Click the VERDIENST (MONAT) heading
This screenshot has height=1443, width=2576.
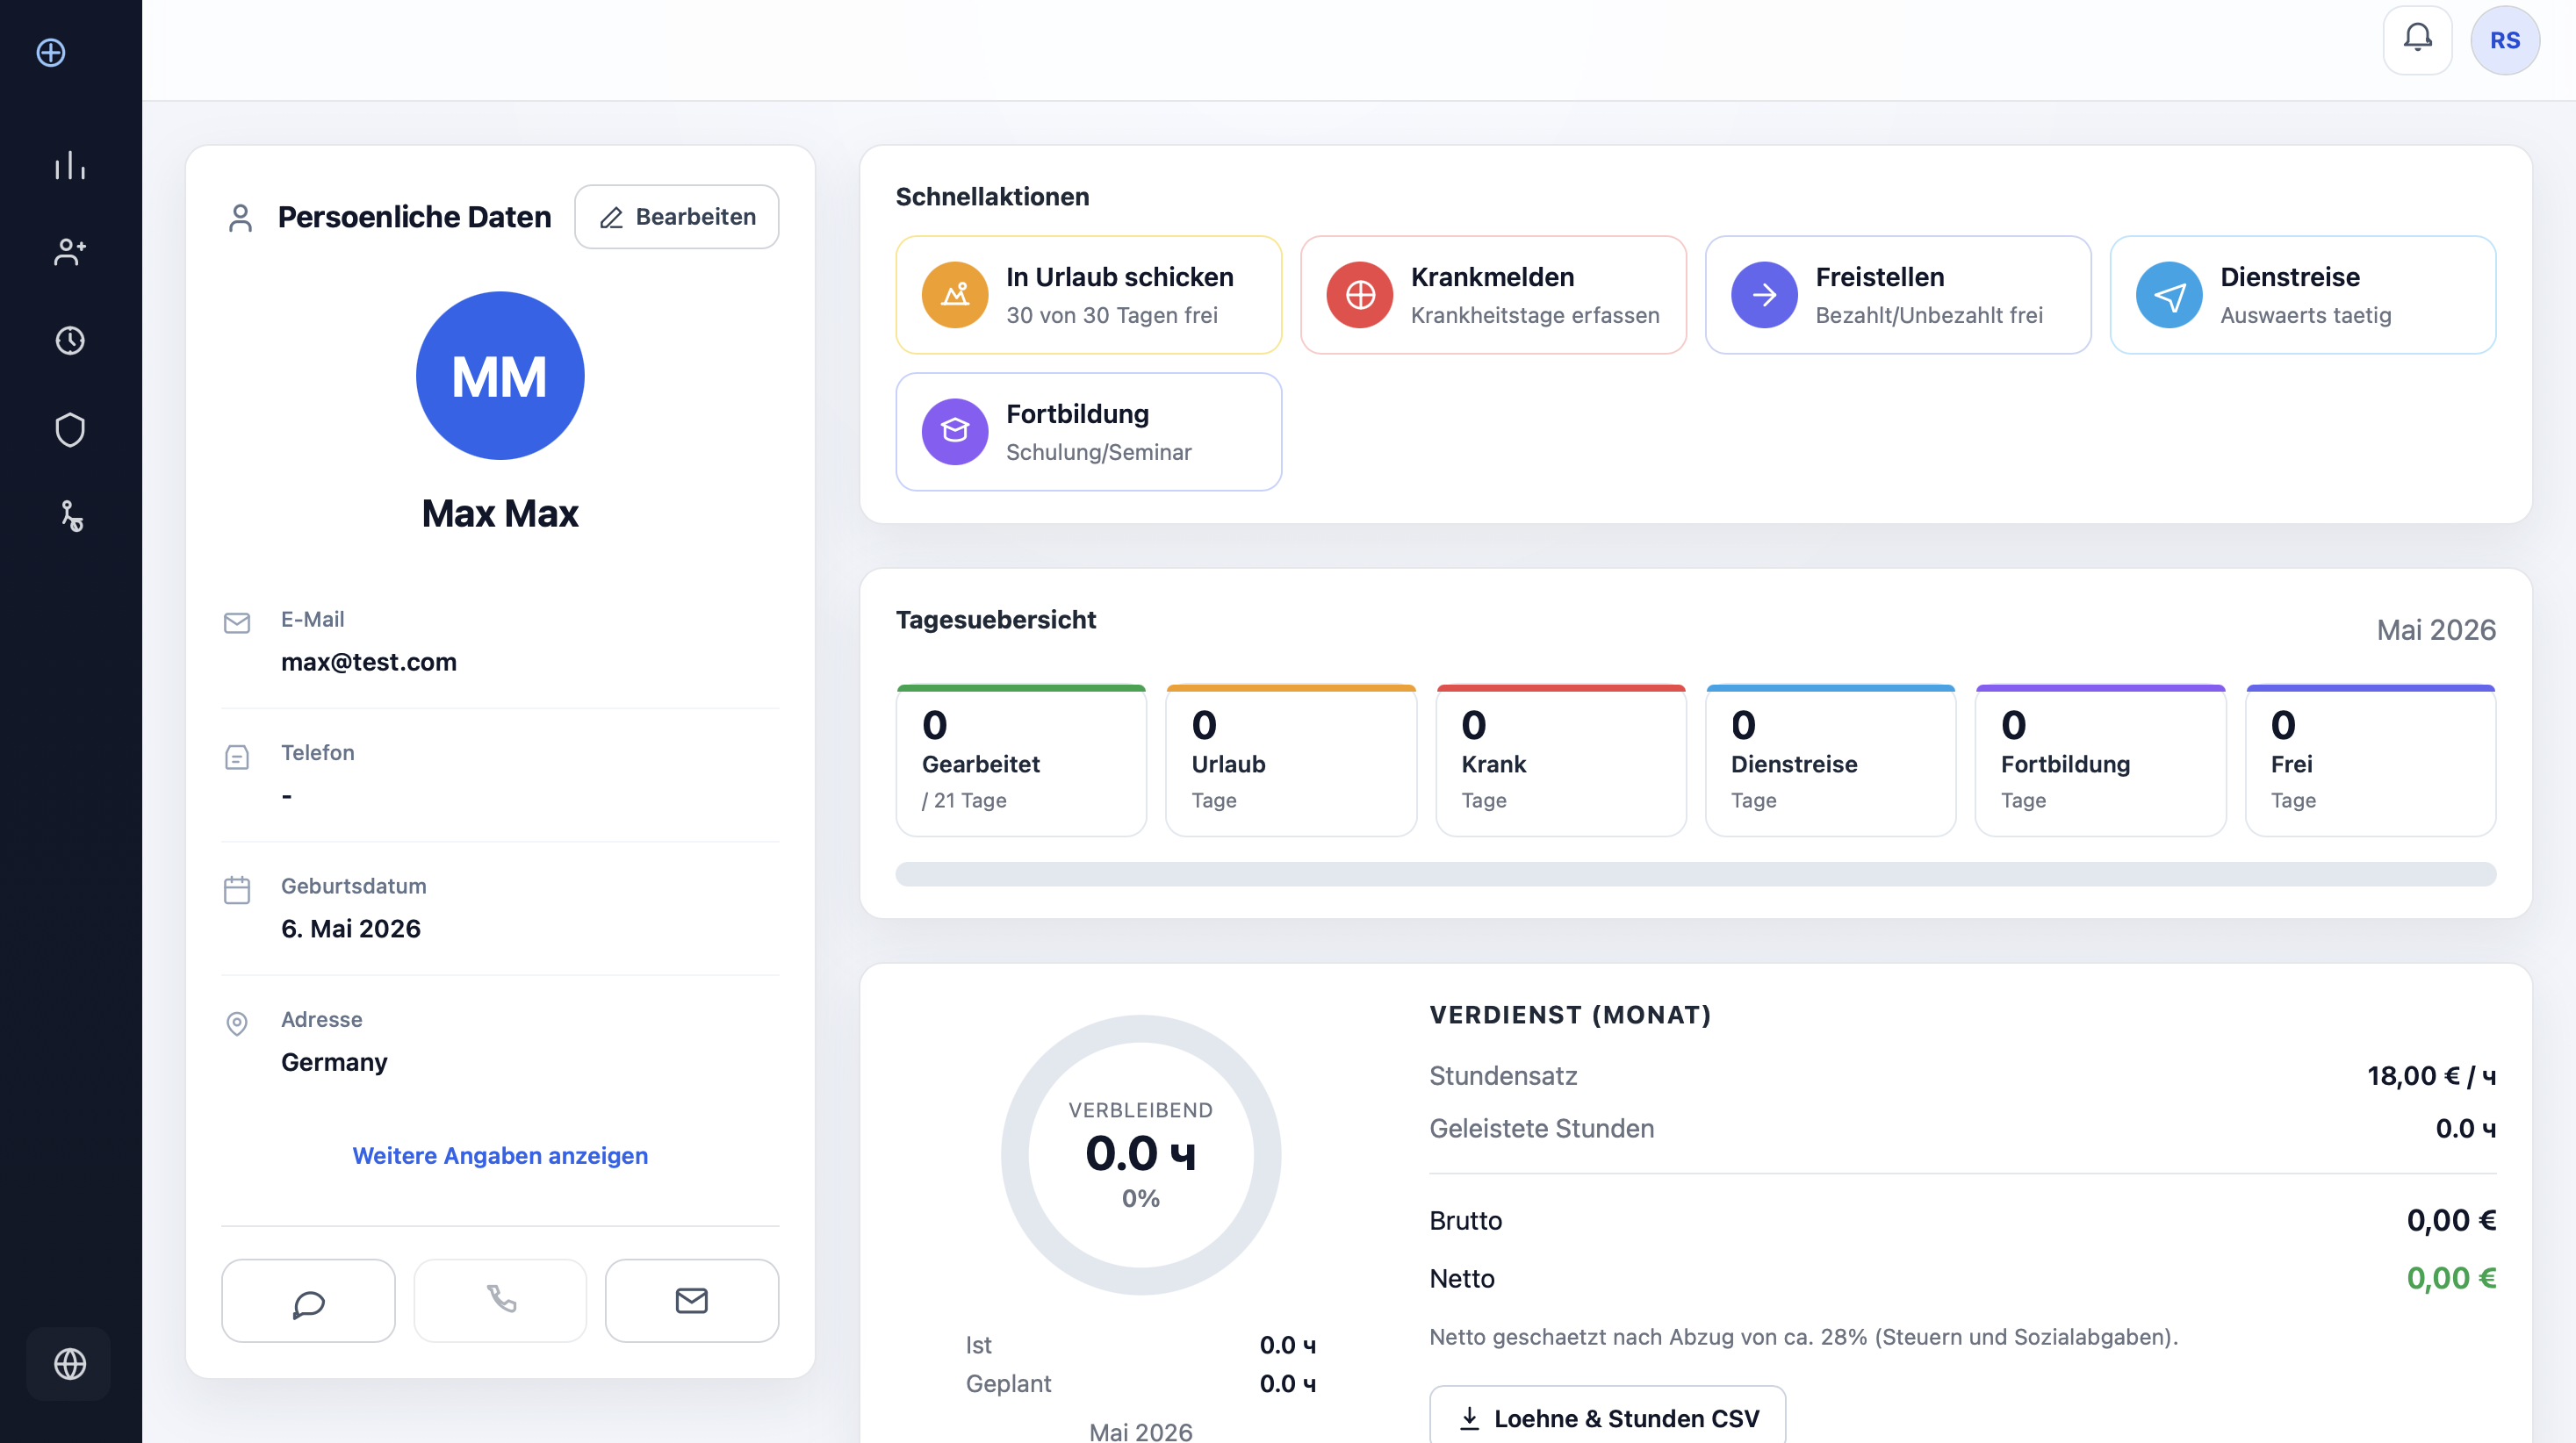[x=1570, y=1015]
